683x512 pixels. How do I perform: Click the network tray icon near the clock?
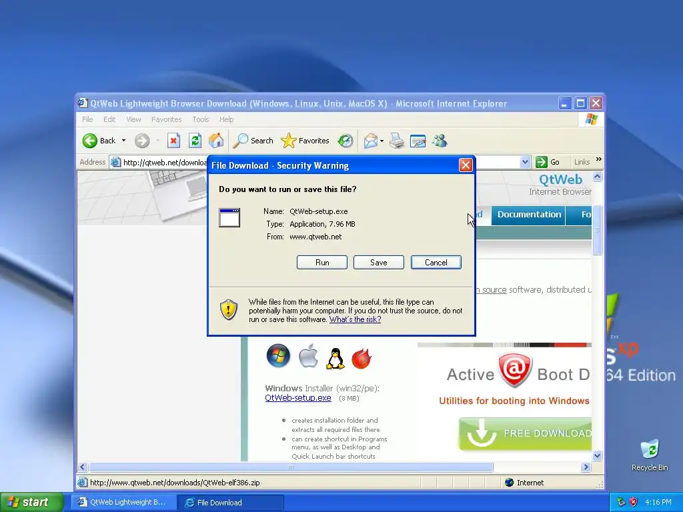621,502
